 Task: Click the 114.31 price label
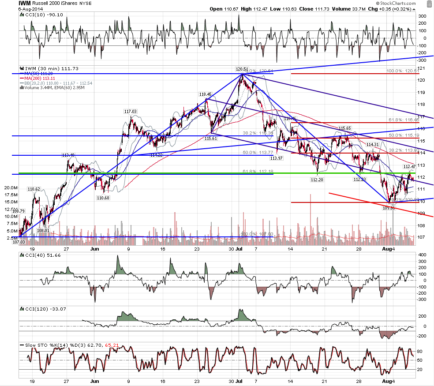[372, 145]
